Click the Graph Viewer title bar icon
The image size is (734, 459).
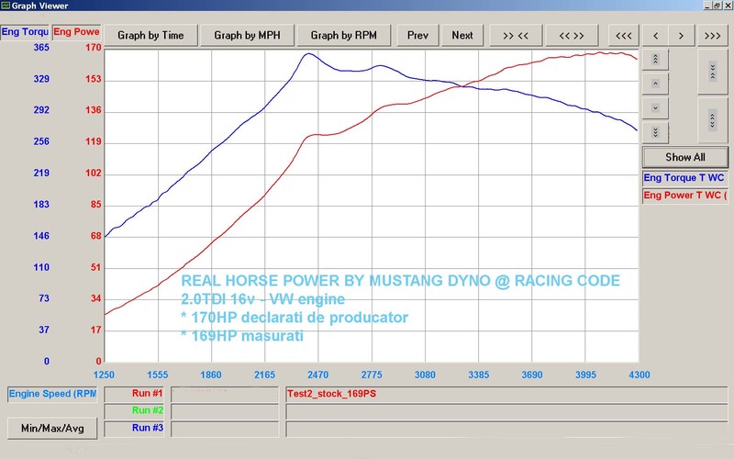tap(6, 6)
